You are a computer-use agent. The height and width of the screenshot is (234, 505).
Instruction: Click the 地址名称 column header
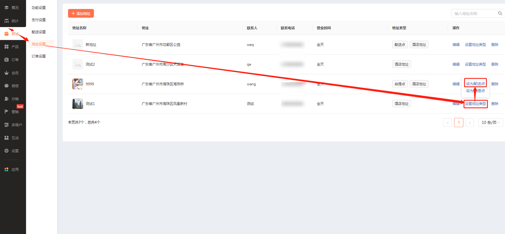pyautogui.click(x=79, y=28)
